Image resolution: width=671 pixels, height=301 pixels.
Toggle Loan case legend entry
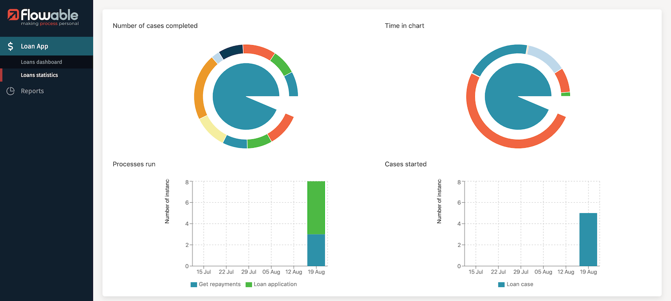click(520, 284)
